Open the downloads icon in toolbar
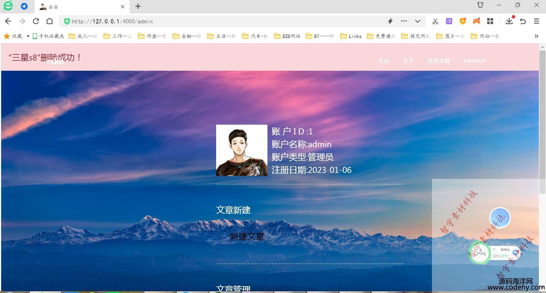This screenshot has height=293, width=546. pyautogui.click(x=509, y=21)
